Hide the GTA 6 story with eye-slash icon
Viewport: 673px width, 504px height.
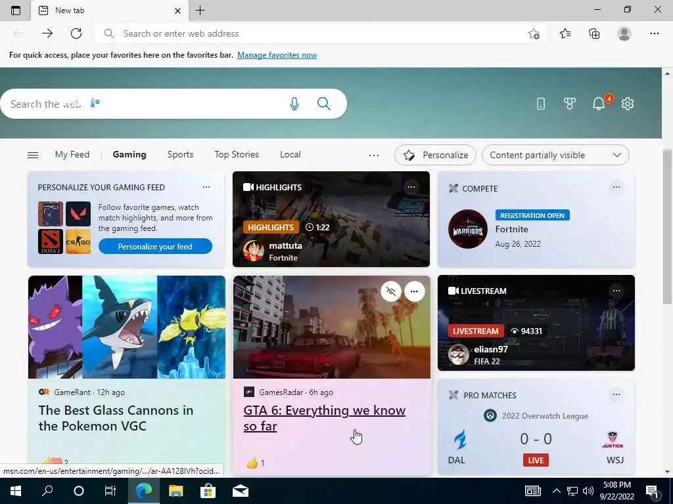pos(391,291)
